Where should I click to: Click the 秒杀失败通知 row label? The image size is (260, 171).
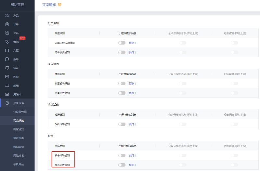coord(62,165)
